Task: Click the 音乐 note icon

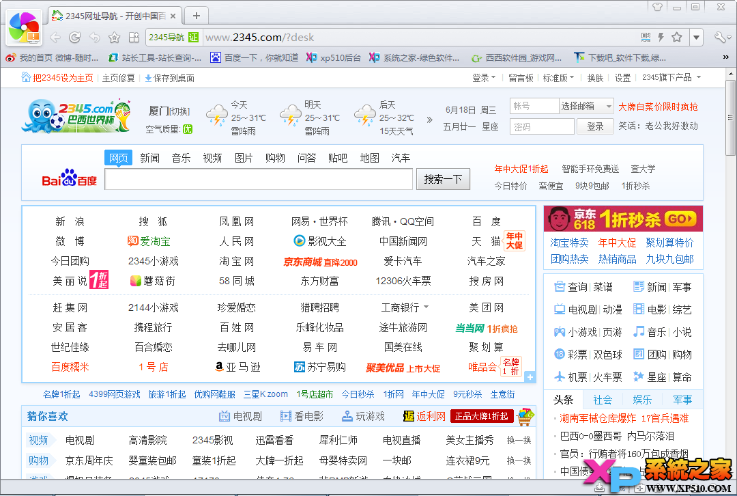Action: (639, 332)
